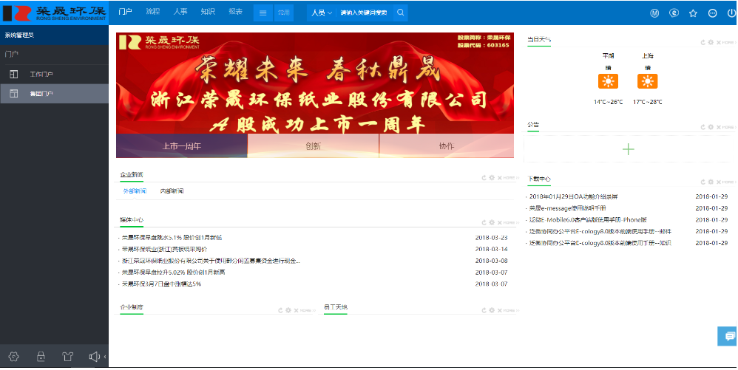
Task: Open settings gear of 公告 widget
Action: coord(711,127)
